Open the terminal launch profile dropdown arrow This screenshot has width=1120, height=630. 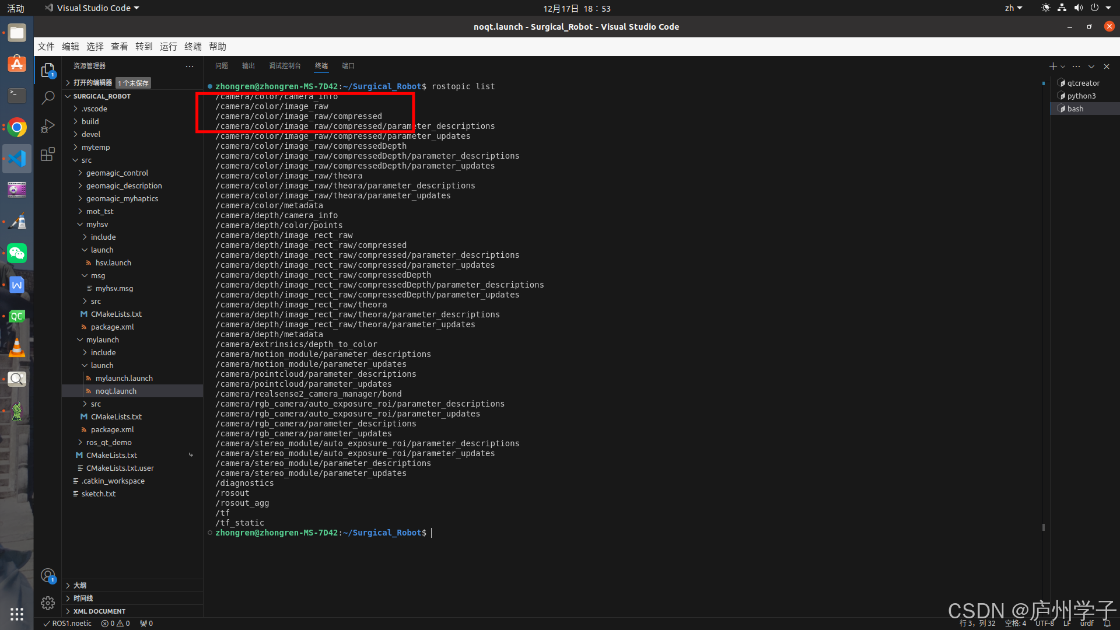[1063, 66]
